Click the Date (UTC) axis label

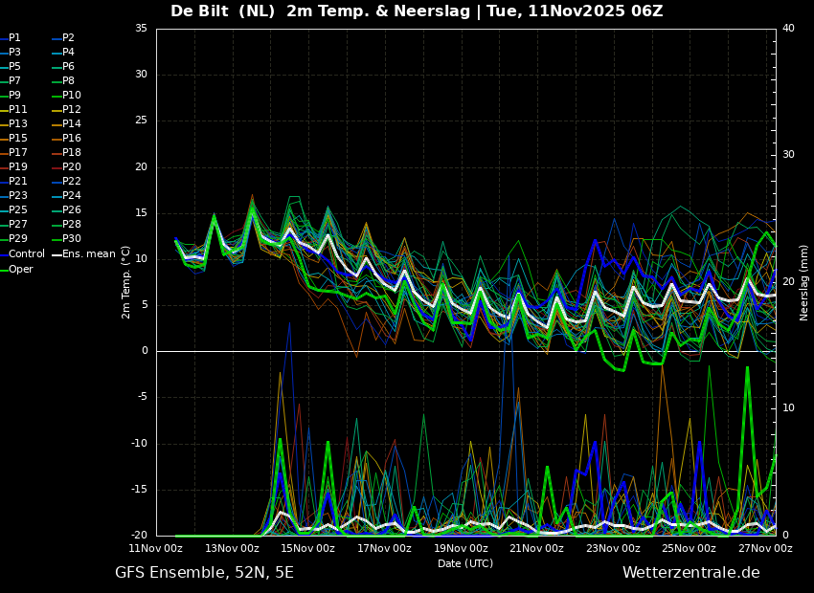click(x=465, y=563)
